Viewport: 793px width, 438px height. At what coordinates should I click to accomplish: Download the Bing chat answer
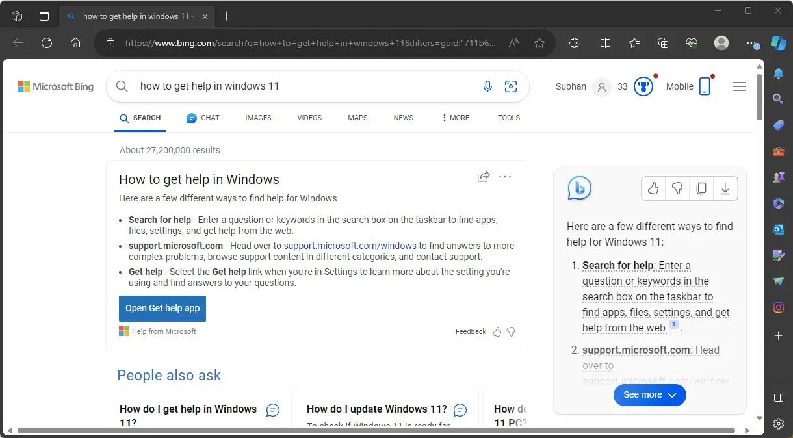tap(725, 188)
